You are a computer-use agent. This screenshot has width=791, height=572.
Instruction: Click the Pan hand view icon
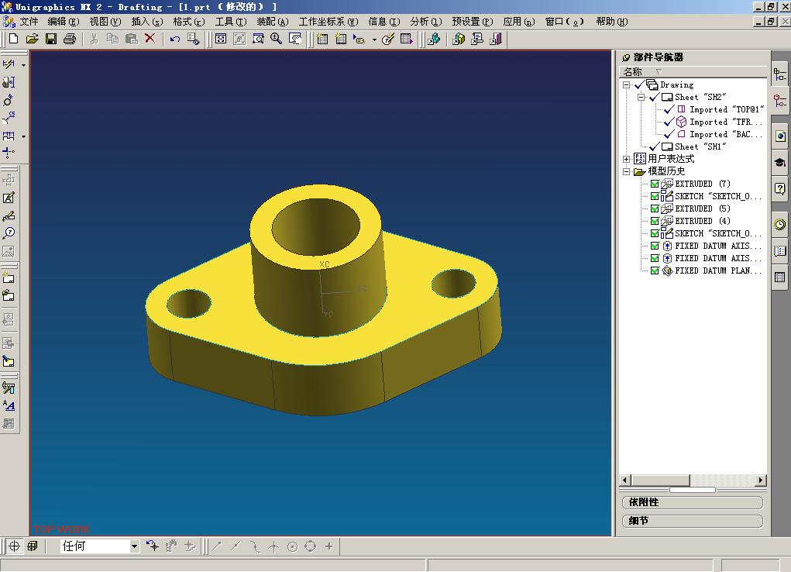coord(295,39)
